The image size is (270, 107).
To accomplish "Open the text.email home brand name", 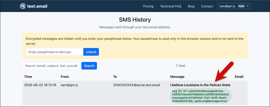I will pos(37,6).
